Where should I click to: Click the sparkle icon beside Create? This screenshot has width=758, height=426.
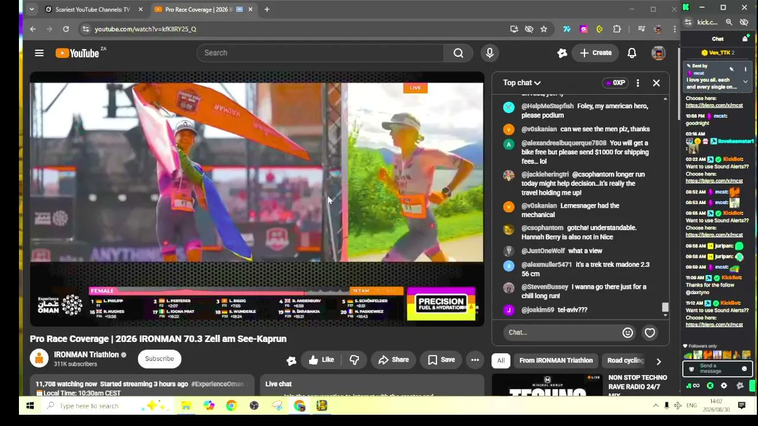[x=562, y=53]
